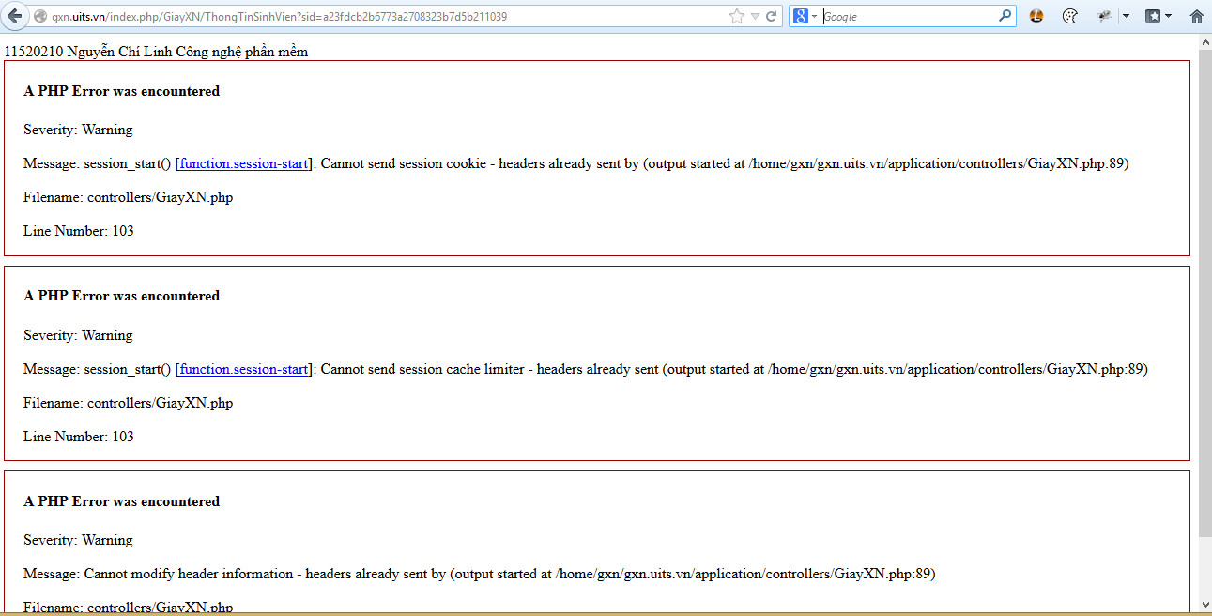The width and height of the screenshot is (1212, 616).
Task: Go back using the browser back arrow
Action: click(15, 16)
